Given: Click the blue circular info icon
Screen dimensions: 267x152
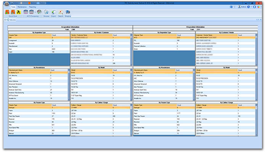Looking at the screenshot, I should tap(254, 7).
